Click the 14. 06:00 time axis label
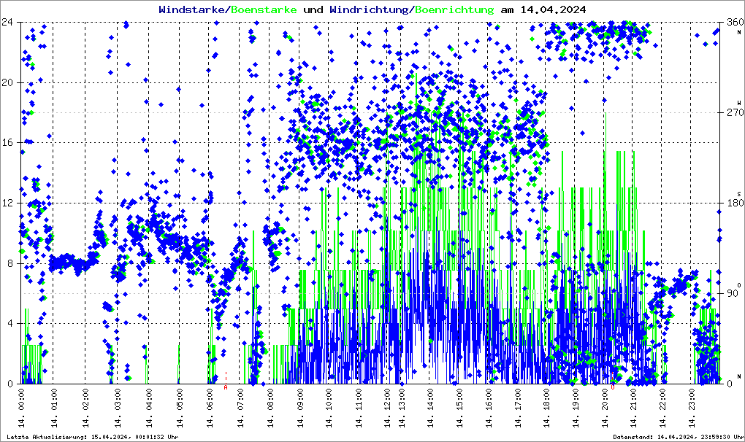745x442 pixels. click(x=210, y=408)
